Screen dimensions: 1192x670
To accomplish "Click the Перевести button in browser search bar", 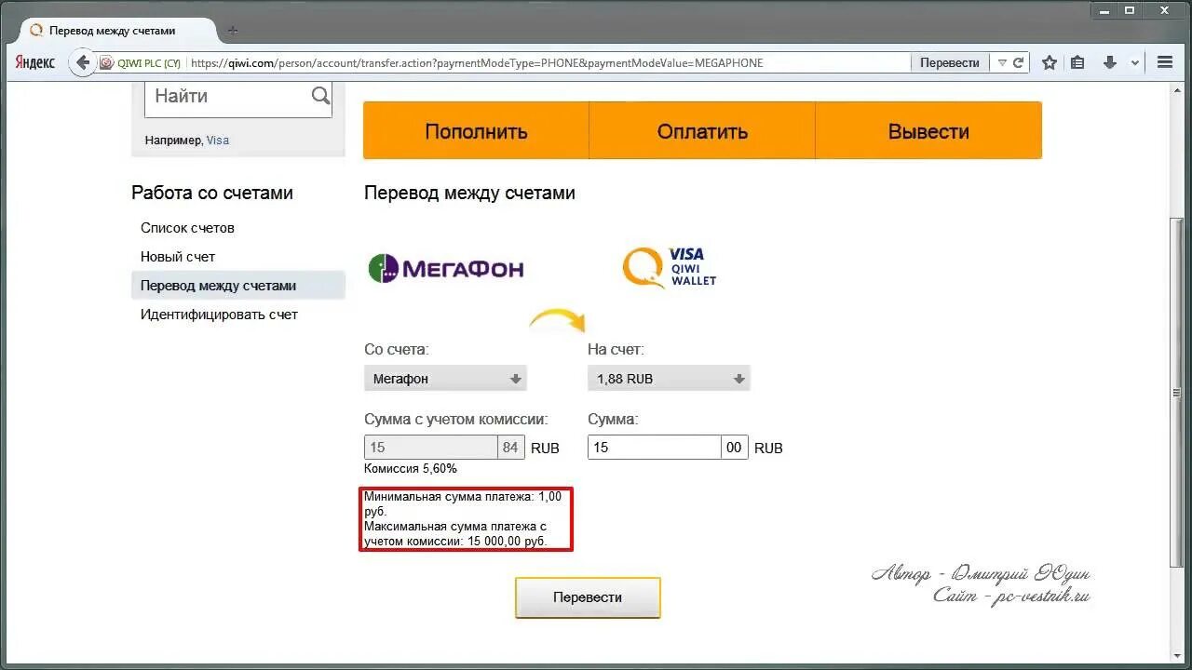I will [950, 62].
